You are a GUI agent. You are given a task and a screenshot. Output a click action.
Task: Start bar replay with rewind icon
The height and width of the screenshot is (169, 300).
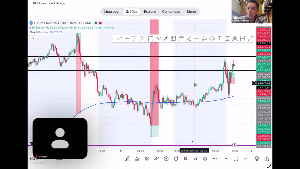point(195,159)
